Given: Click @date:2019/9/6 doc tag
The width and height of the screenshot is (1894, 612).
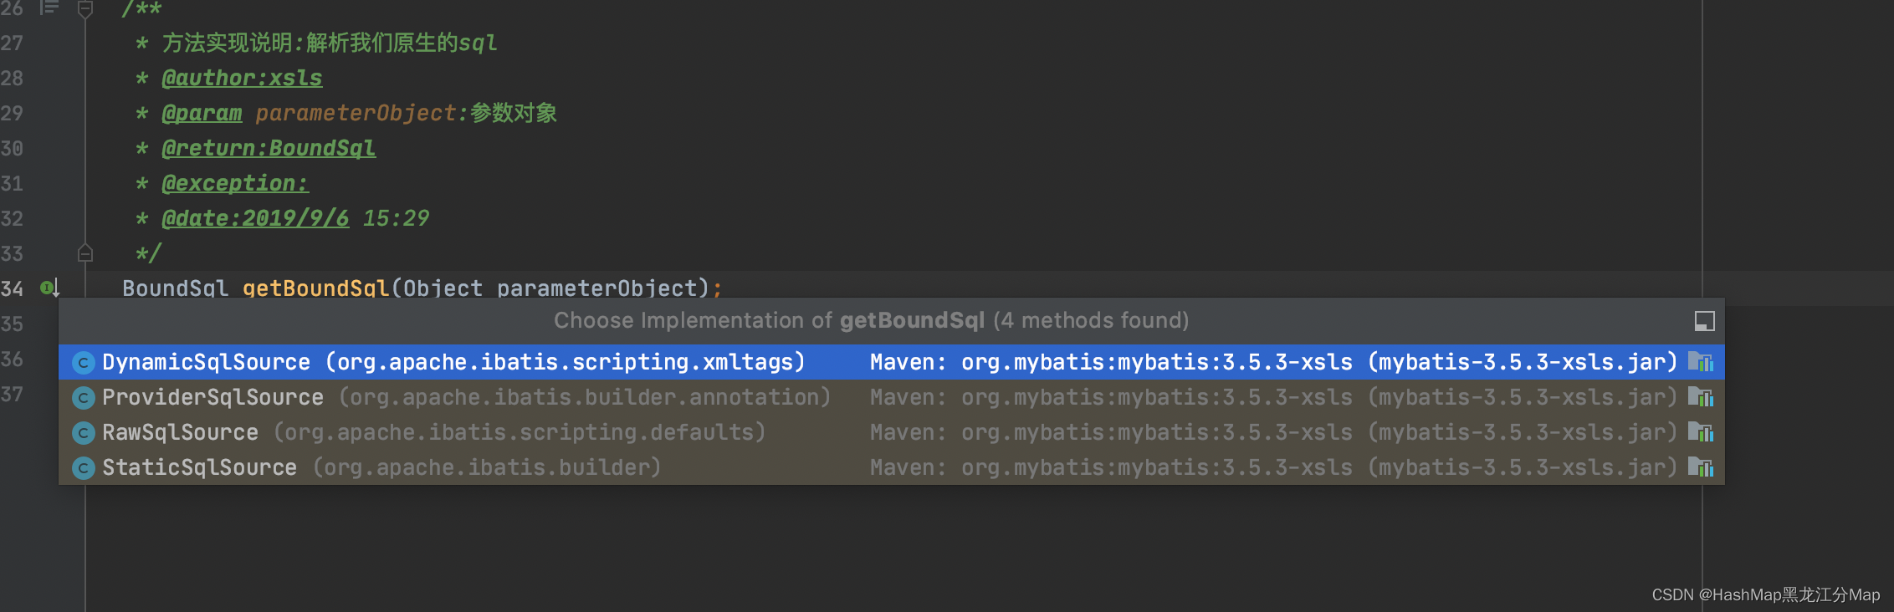Looking at the screenshot, I should point(255,218).
